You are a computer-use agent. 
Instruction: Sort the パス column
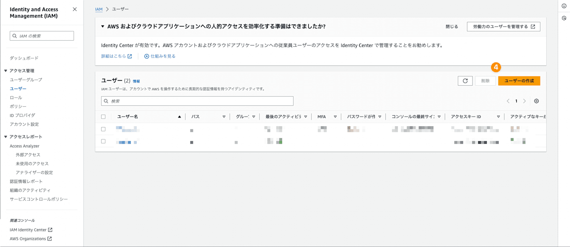click(224, 117)
